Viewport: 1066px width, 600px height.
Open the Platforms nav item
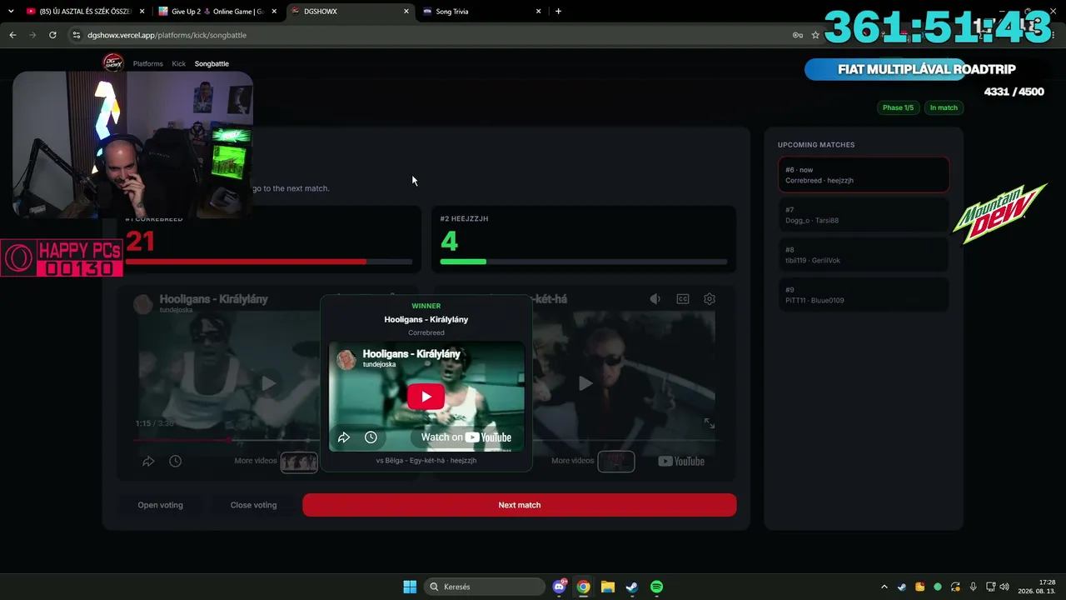click(x=148, y=63)
